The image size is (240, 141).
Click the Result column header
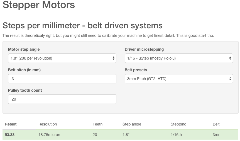click(x=11, y=124)
